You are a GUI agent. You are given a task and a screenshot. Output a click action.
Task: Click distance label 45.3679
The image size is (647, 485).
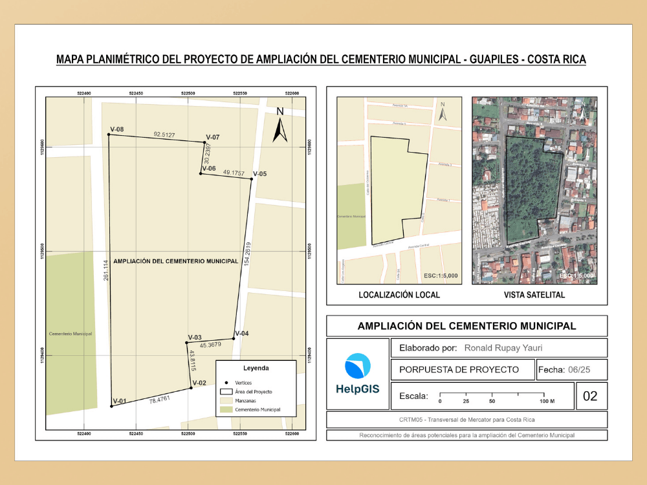(210, 345)
